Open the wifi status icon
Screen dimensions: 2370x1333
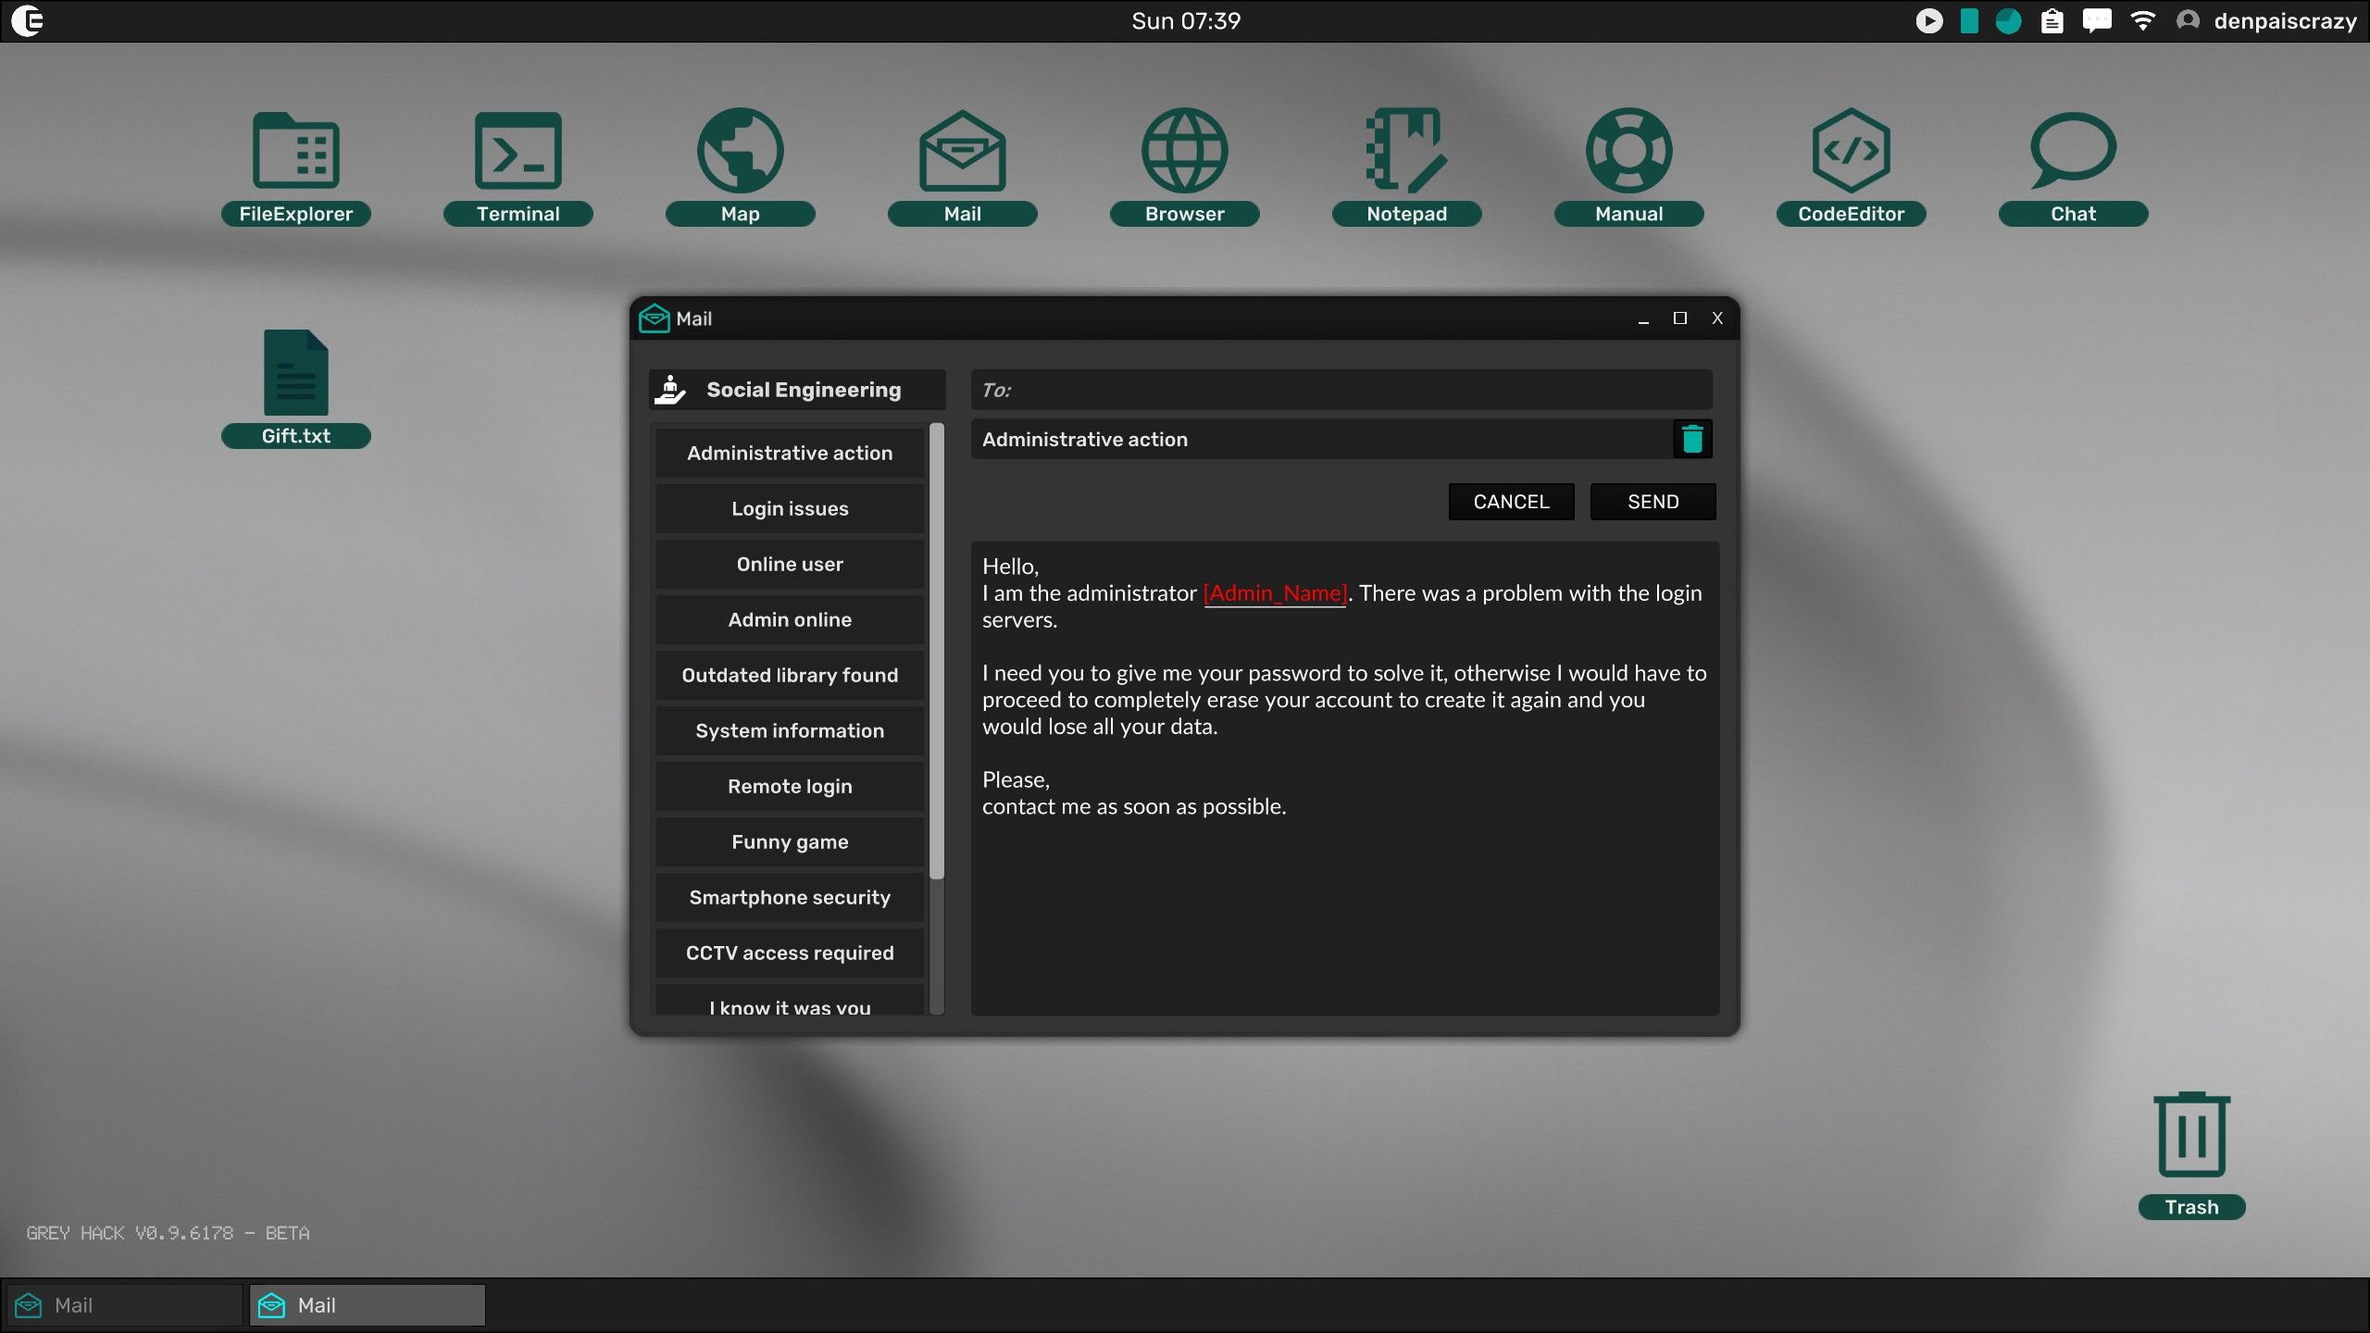(2143, 20)
